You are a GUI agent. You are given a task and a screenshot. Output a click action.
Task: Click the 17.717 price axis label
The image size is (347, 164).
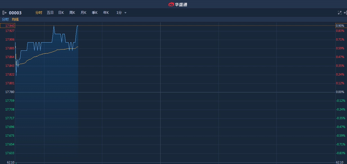click(x=10, y=118)
